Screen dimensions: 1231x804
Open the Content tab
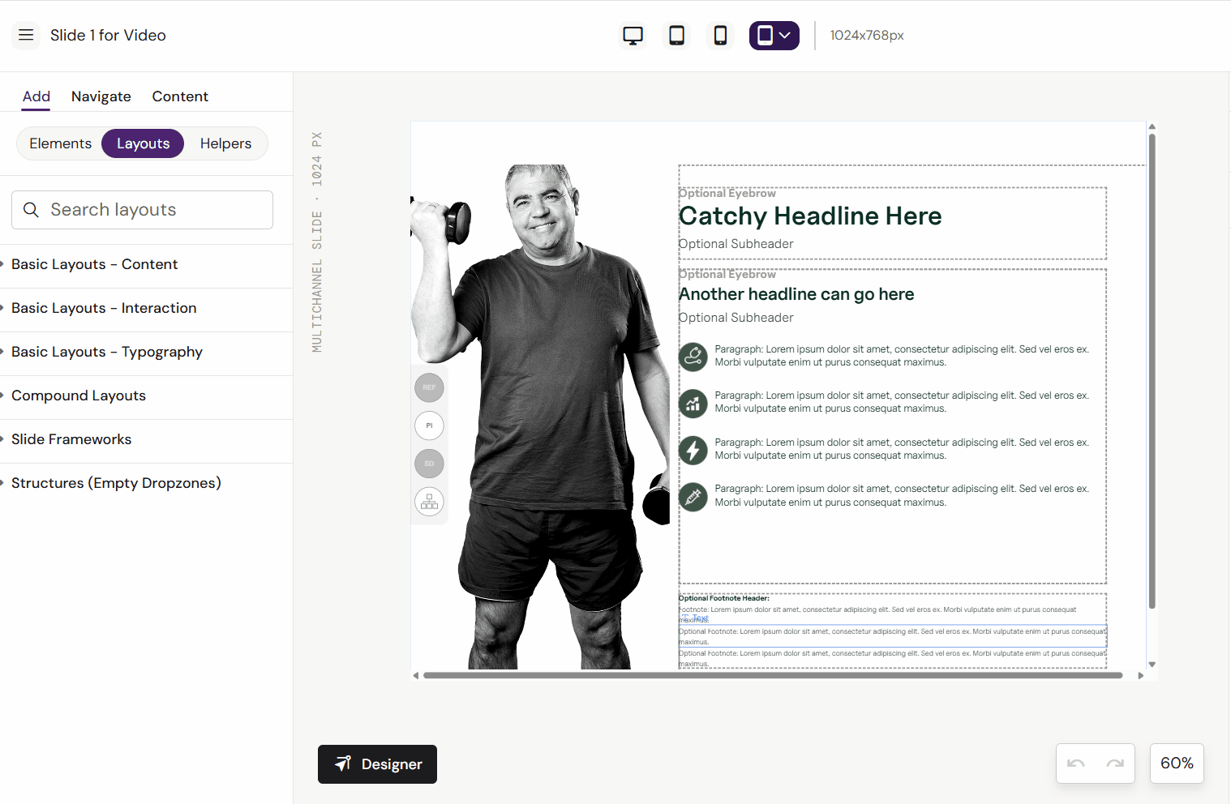pyautogui.click(x=180, y=96)
